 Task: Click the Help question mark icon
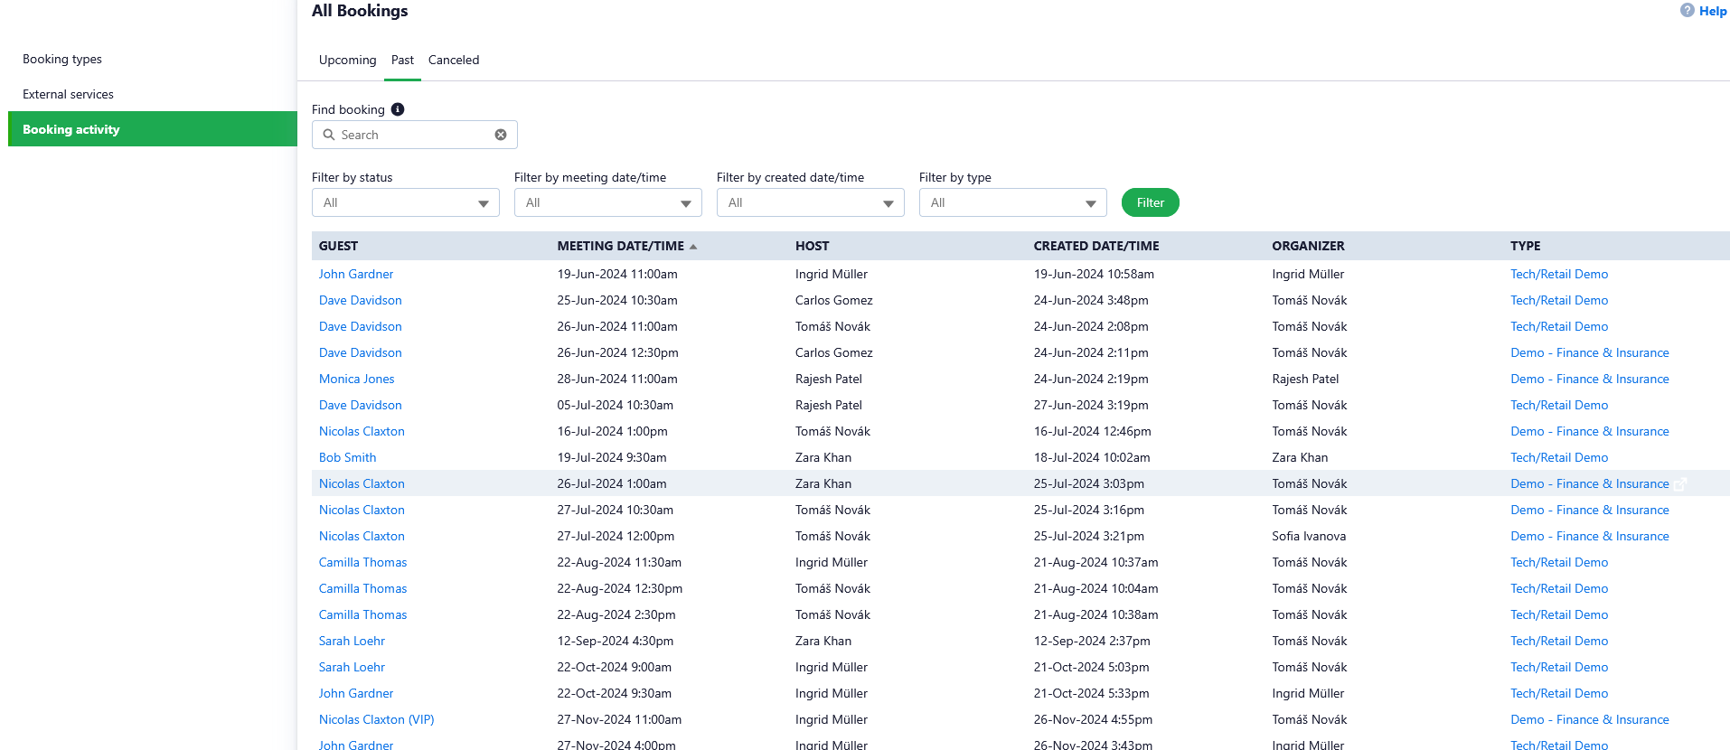tap(1687, 11)
